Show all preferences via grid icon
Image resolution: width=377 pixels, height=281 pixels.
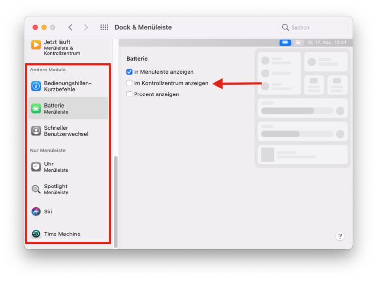[x=104, y=27]
